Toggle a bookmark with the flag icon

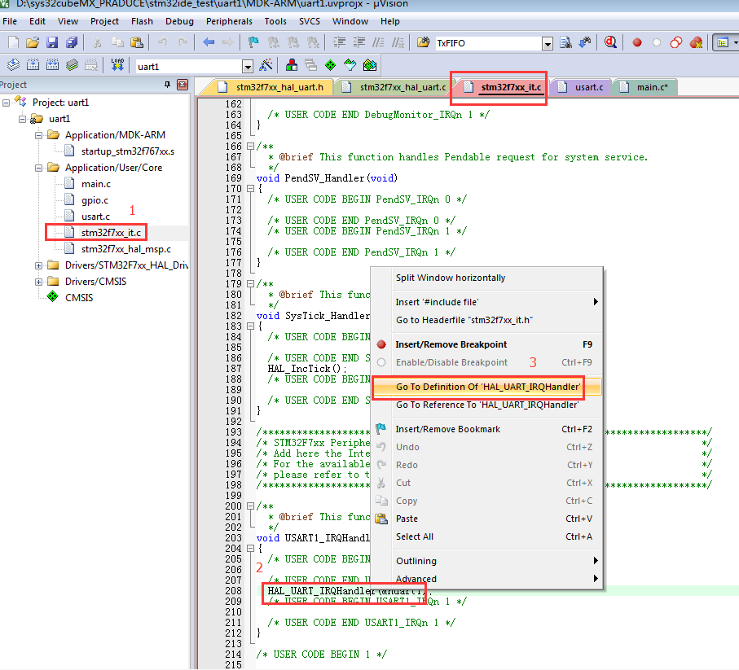click(x=253, y=42)
